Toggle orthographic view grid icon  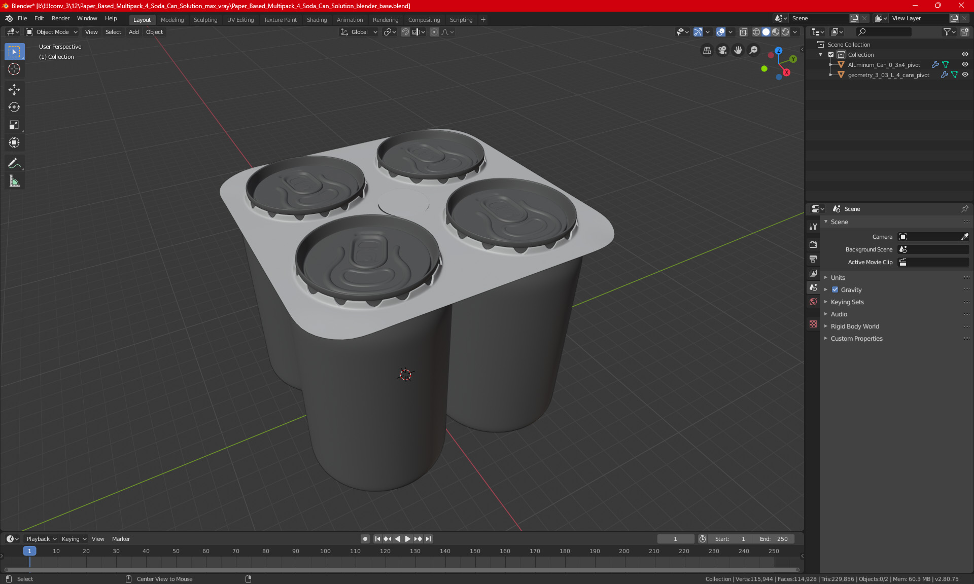click(x=707, y=50)
